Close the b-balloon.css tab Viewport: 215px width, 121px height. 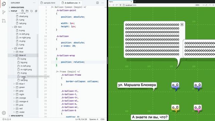(80, 3)
